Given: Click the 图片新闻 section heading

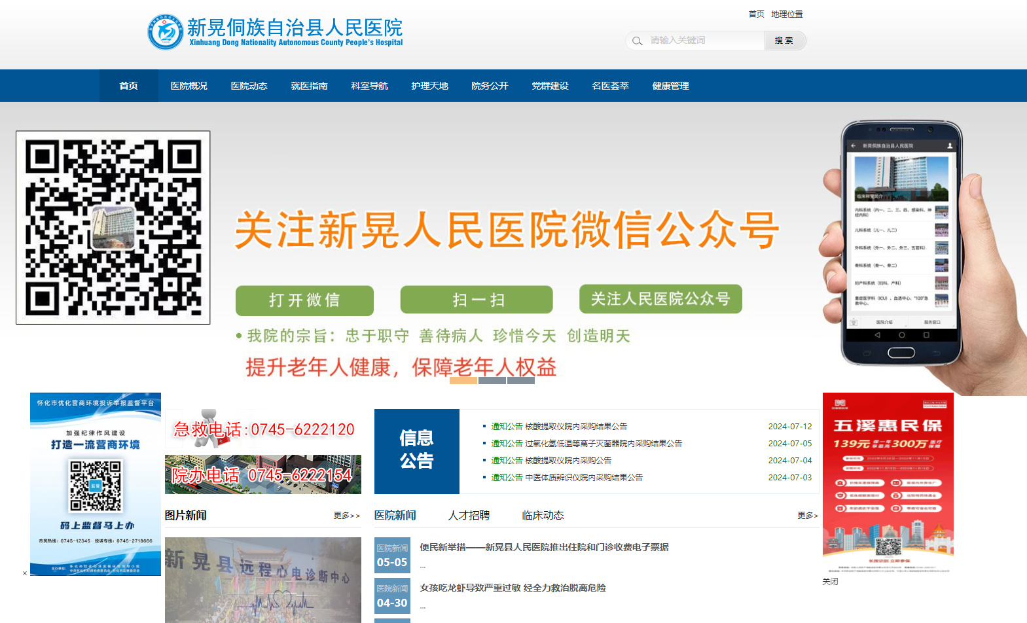Looking at the screenshot, I should click(186, 515).
